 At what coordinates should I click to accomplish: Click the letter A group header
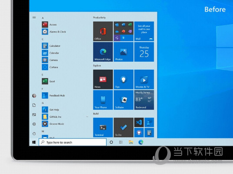(43, 18)
